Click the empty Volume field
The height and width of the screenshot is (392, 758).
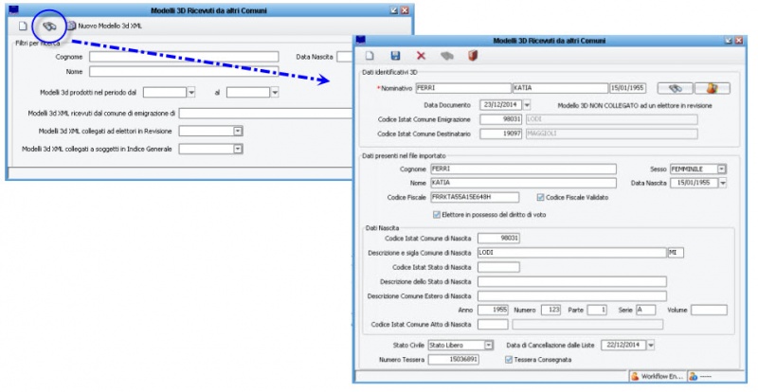(709, 310)
